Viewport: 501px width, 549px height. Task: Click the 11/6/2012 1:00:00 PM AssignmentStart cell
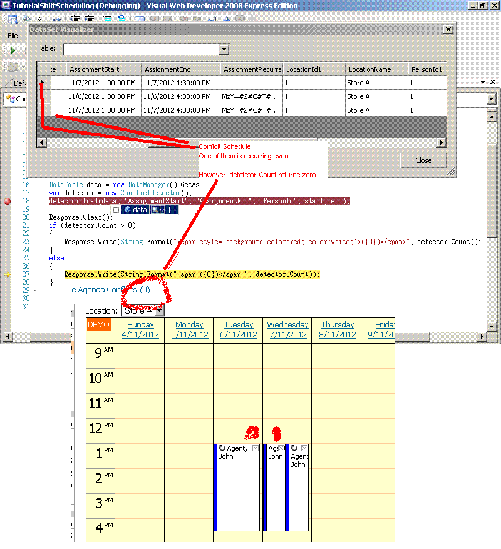tap(103, 96)
